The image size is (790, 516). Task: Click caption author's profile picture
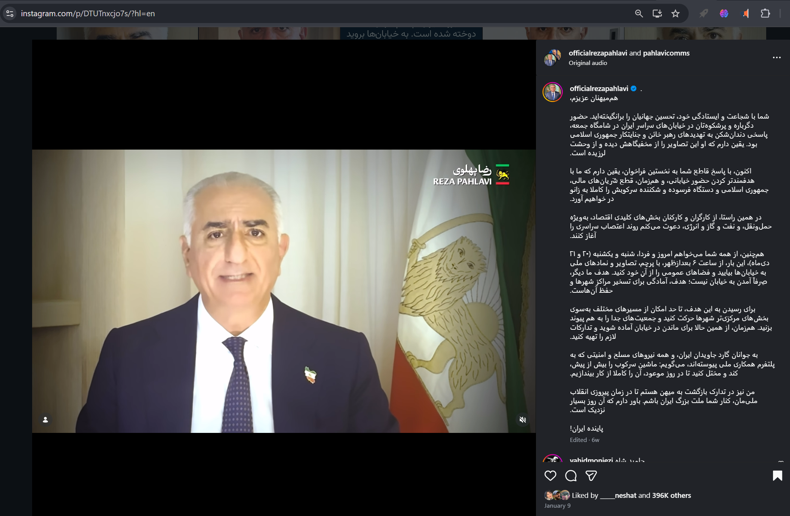(553, 92)
